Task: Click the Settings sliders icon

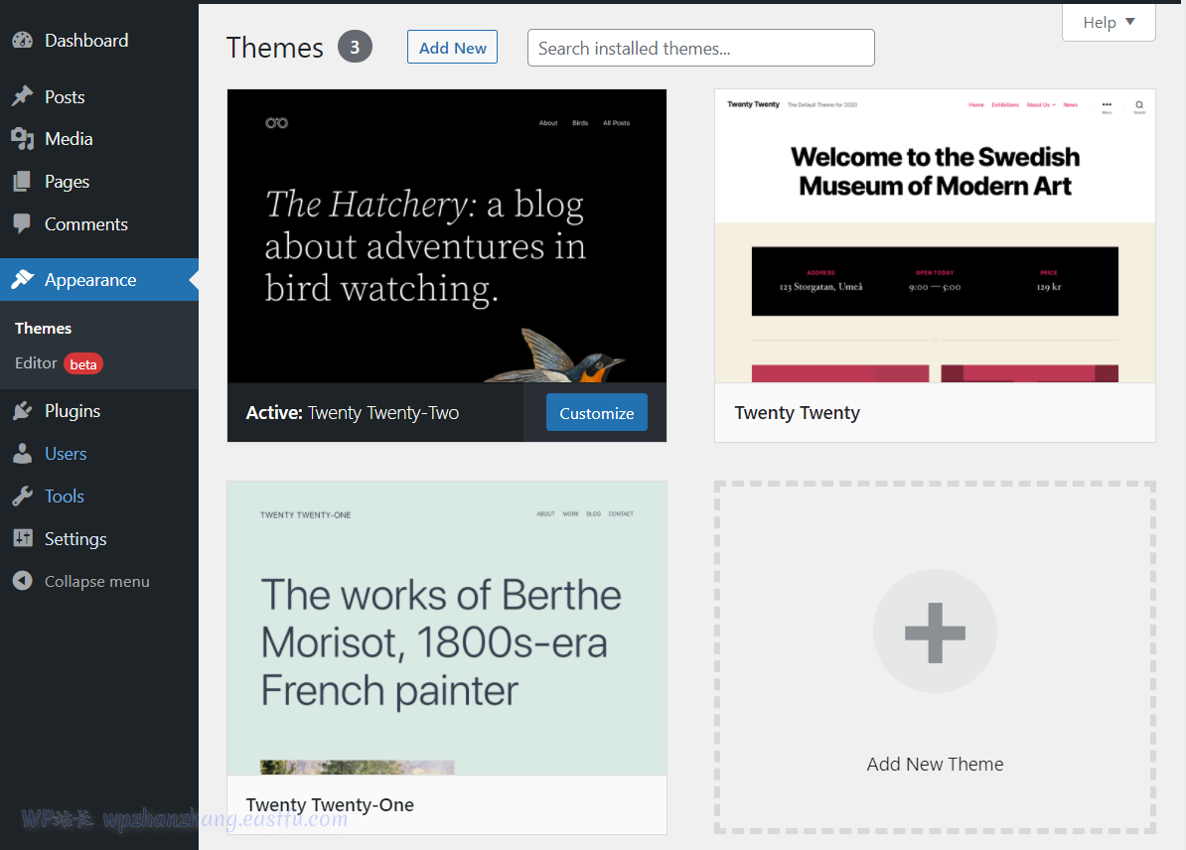Action: point(23,538)
